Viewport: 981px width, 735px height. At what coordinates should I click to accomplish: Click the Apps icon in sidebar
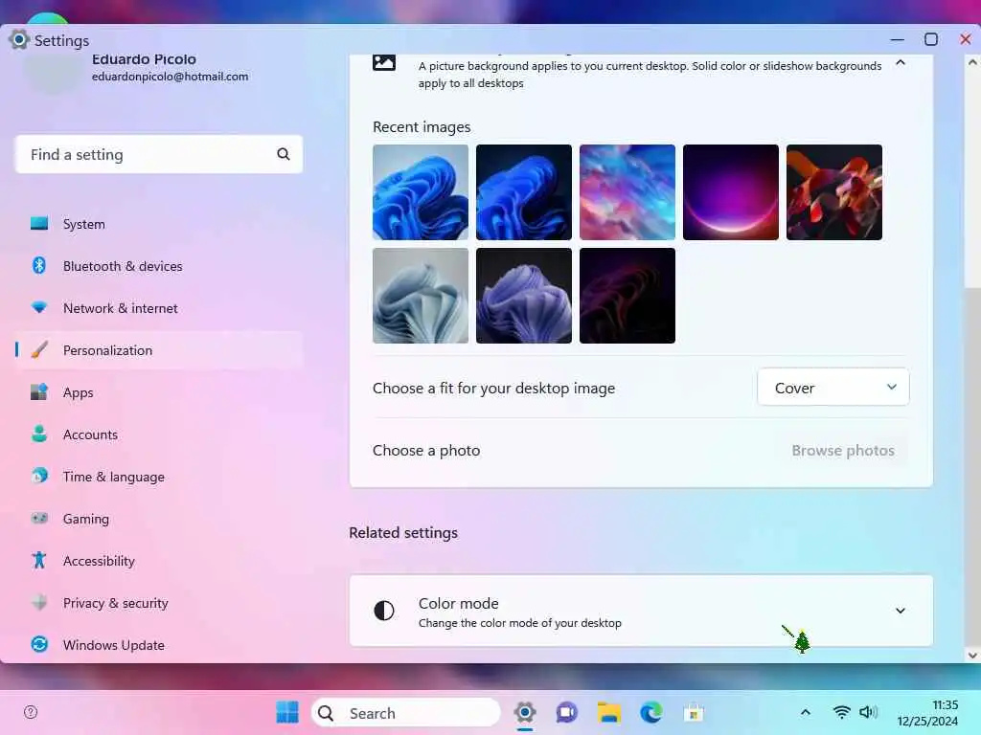tap(38, 391)
